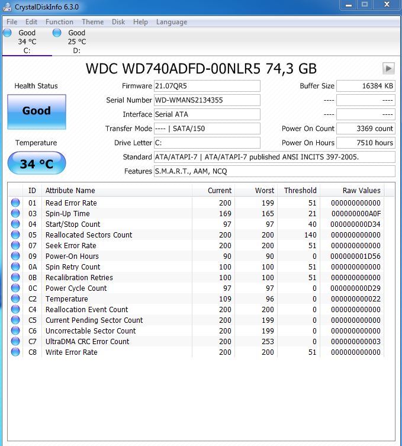
Task: Click status orb for Spin-Up Time
Action: tap(15, 213)
